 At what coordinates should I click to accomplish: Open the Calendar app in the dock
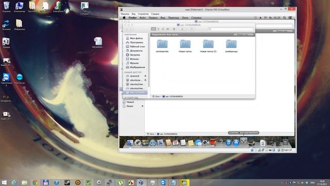(175, 143)
